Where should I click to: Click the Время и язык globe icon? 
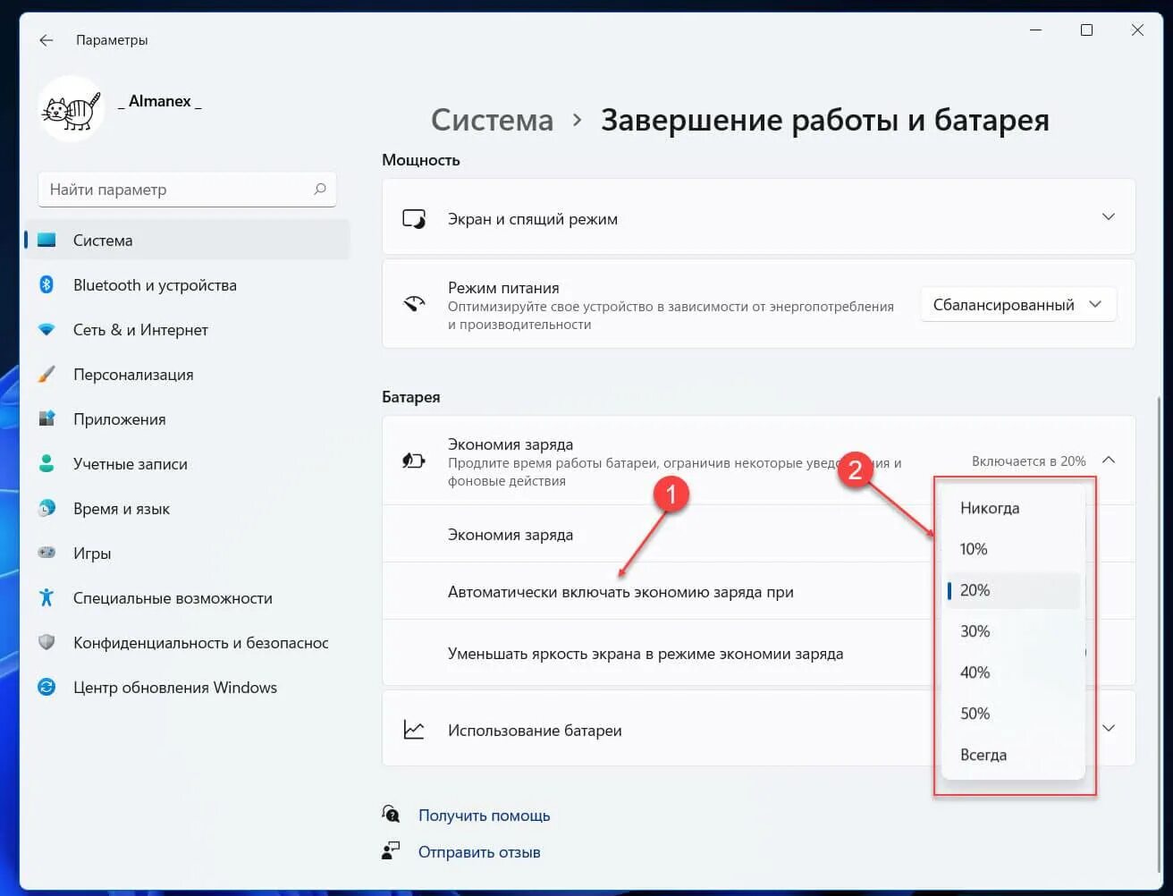point(46,508)
